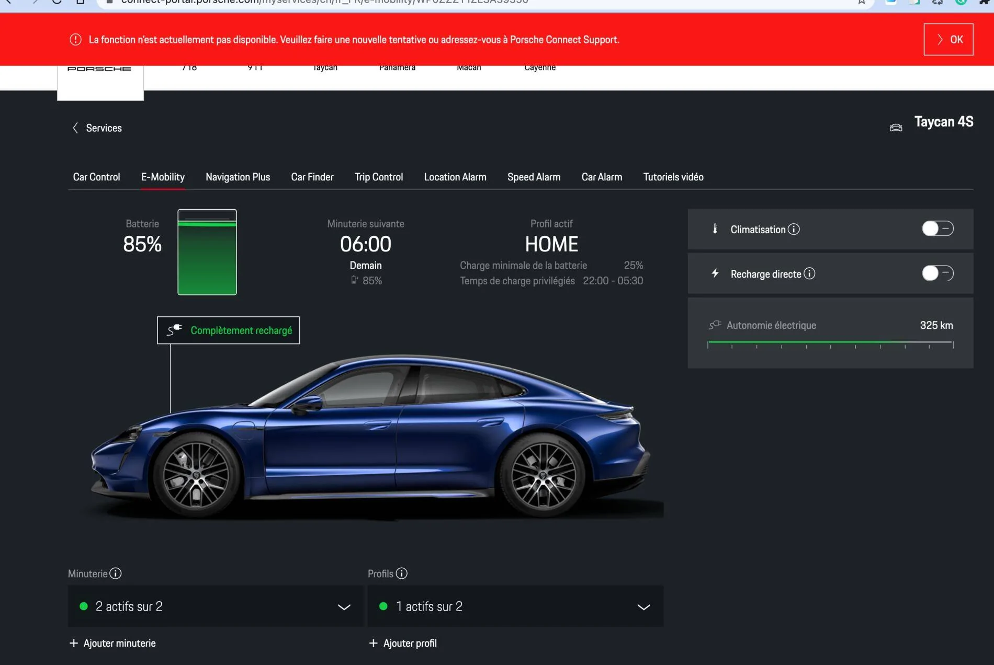Click the Complètement rechargé status badge

[x=228, y=330]
